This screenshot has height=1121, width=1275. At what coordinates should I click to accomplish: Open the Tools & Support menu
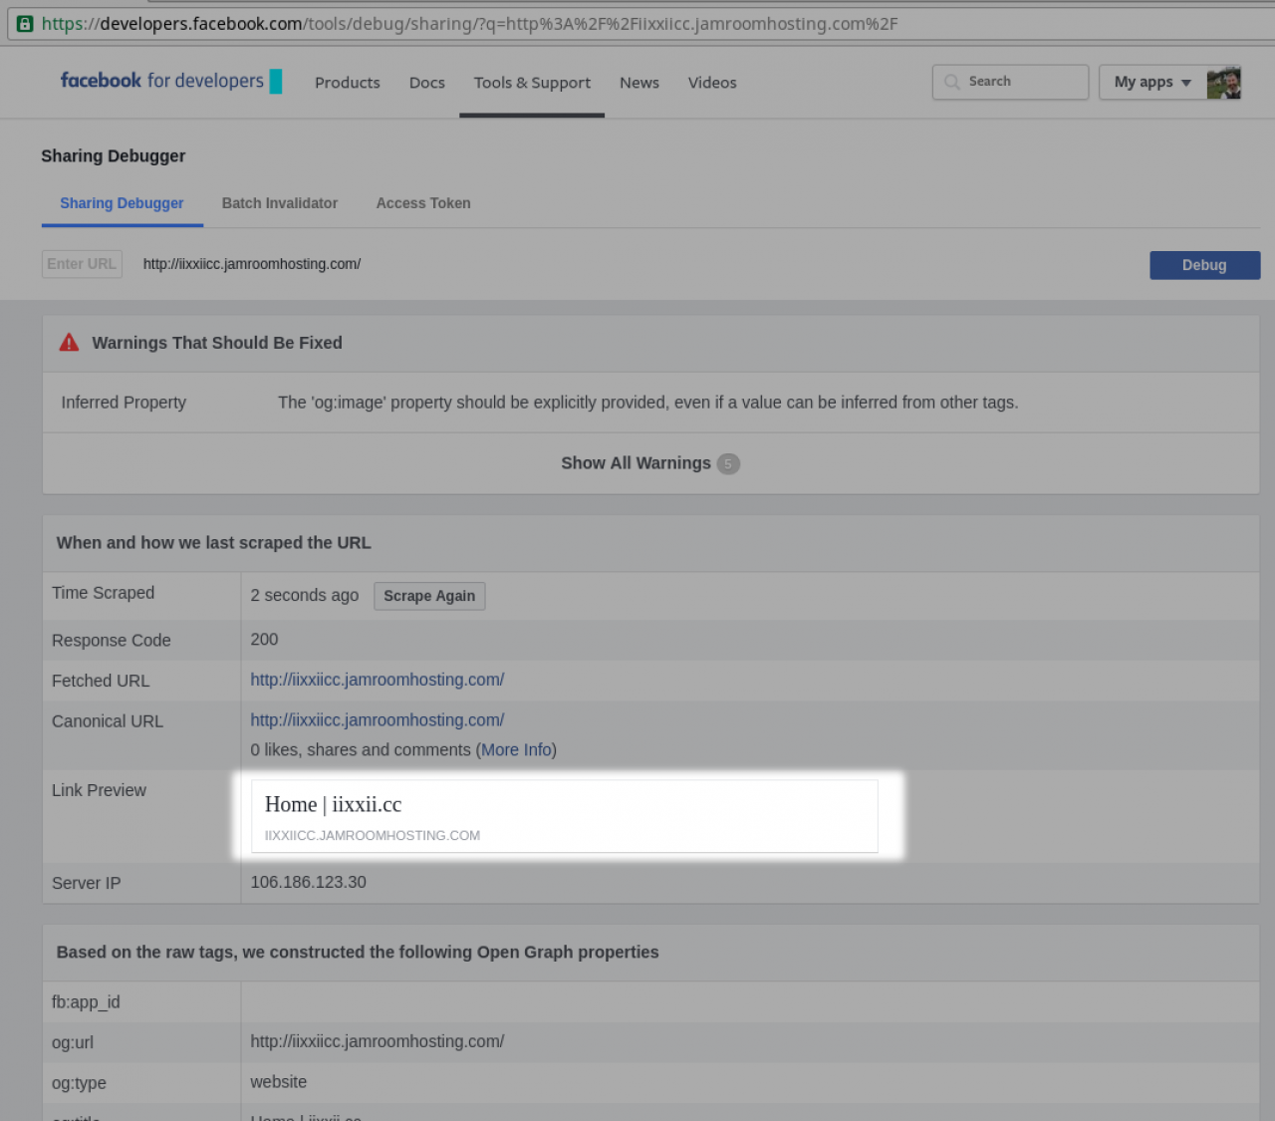tap(532, 83)
